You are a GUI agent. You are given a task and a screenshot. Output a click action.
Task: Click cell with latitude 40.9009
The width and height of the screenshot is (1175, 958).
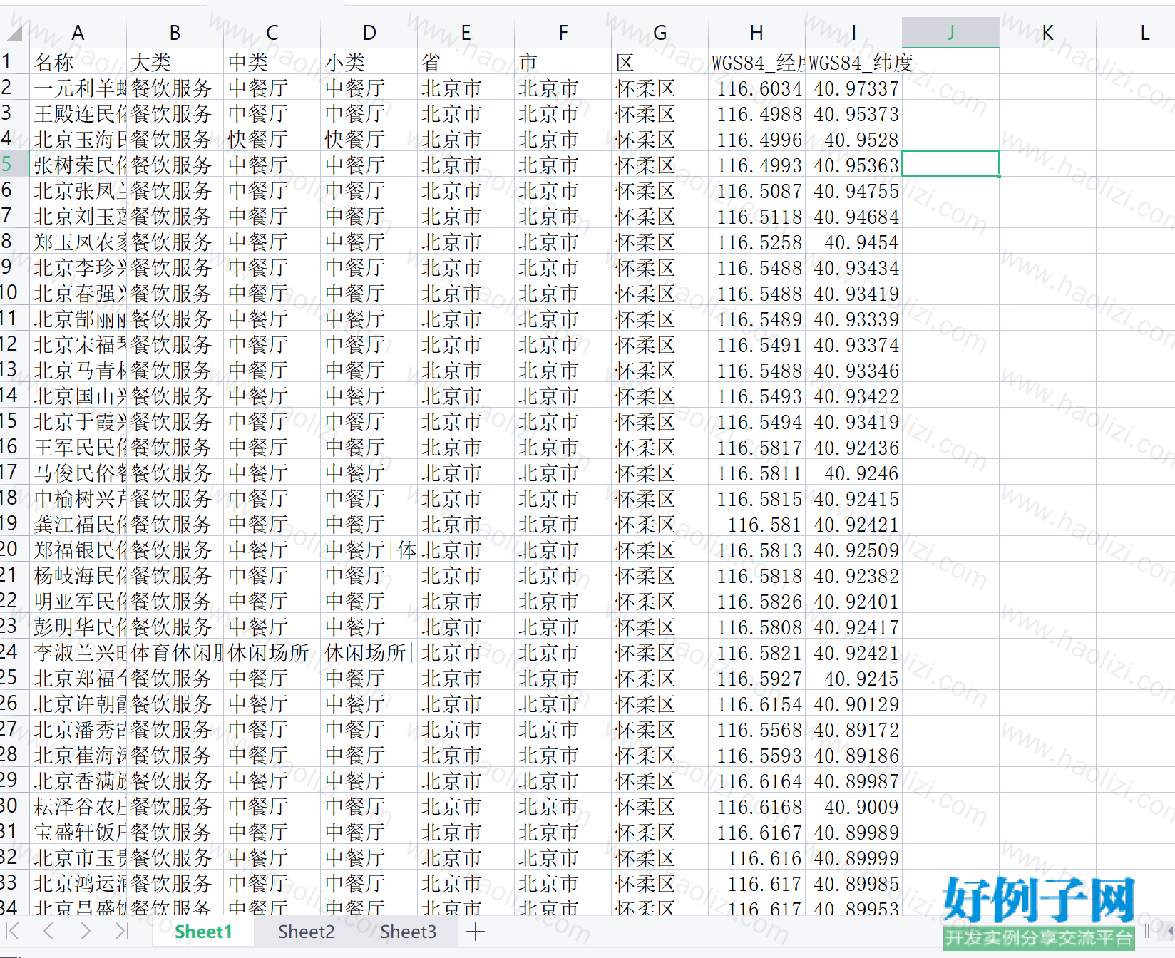853,806
